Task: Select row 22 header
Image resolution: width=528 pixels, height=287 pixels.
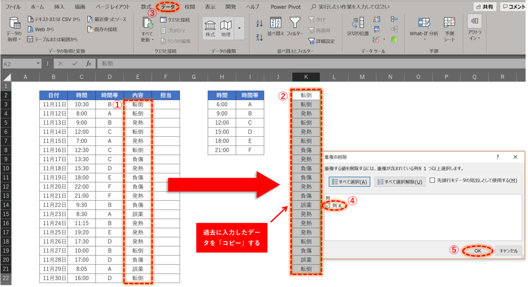Action: (6, 278)
